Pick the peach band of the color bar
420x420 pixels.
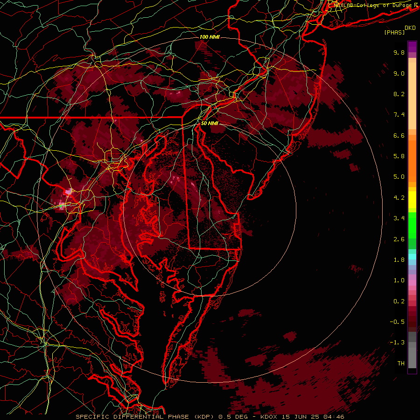412,97
